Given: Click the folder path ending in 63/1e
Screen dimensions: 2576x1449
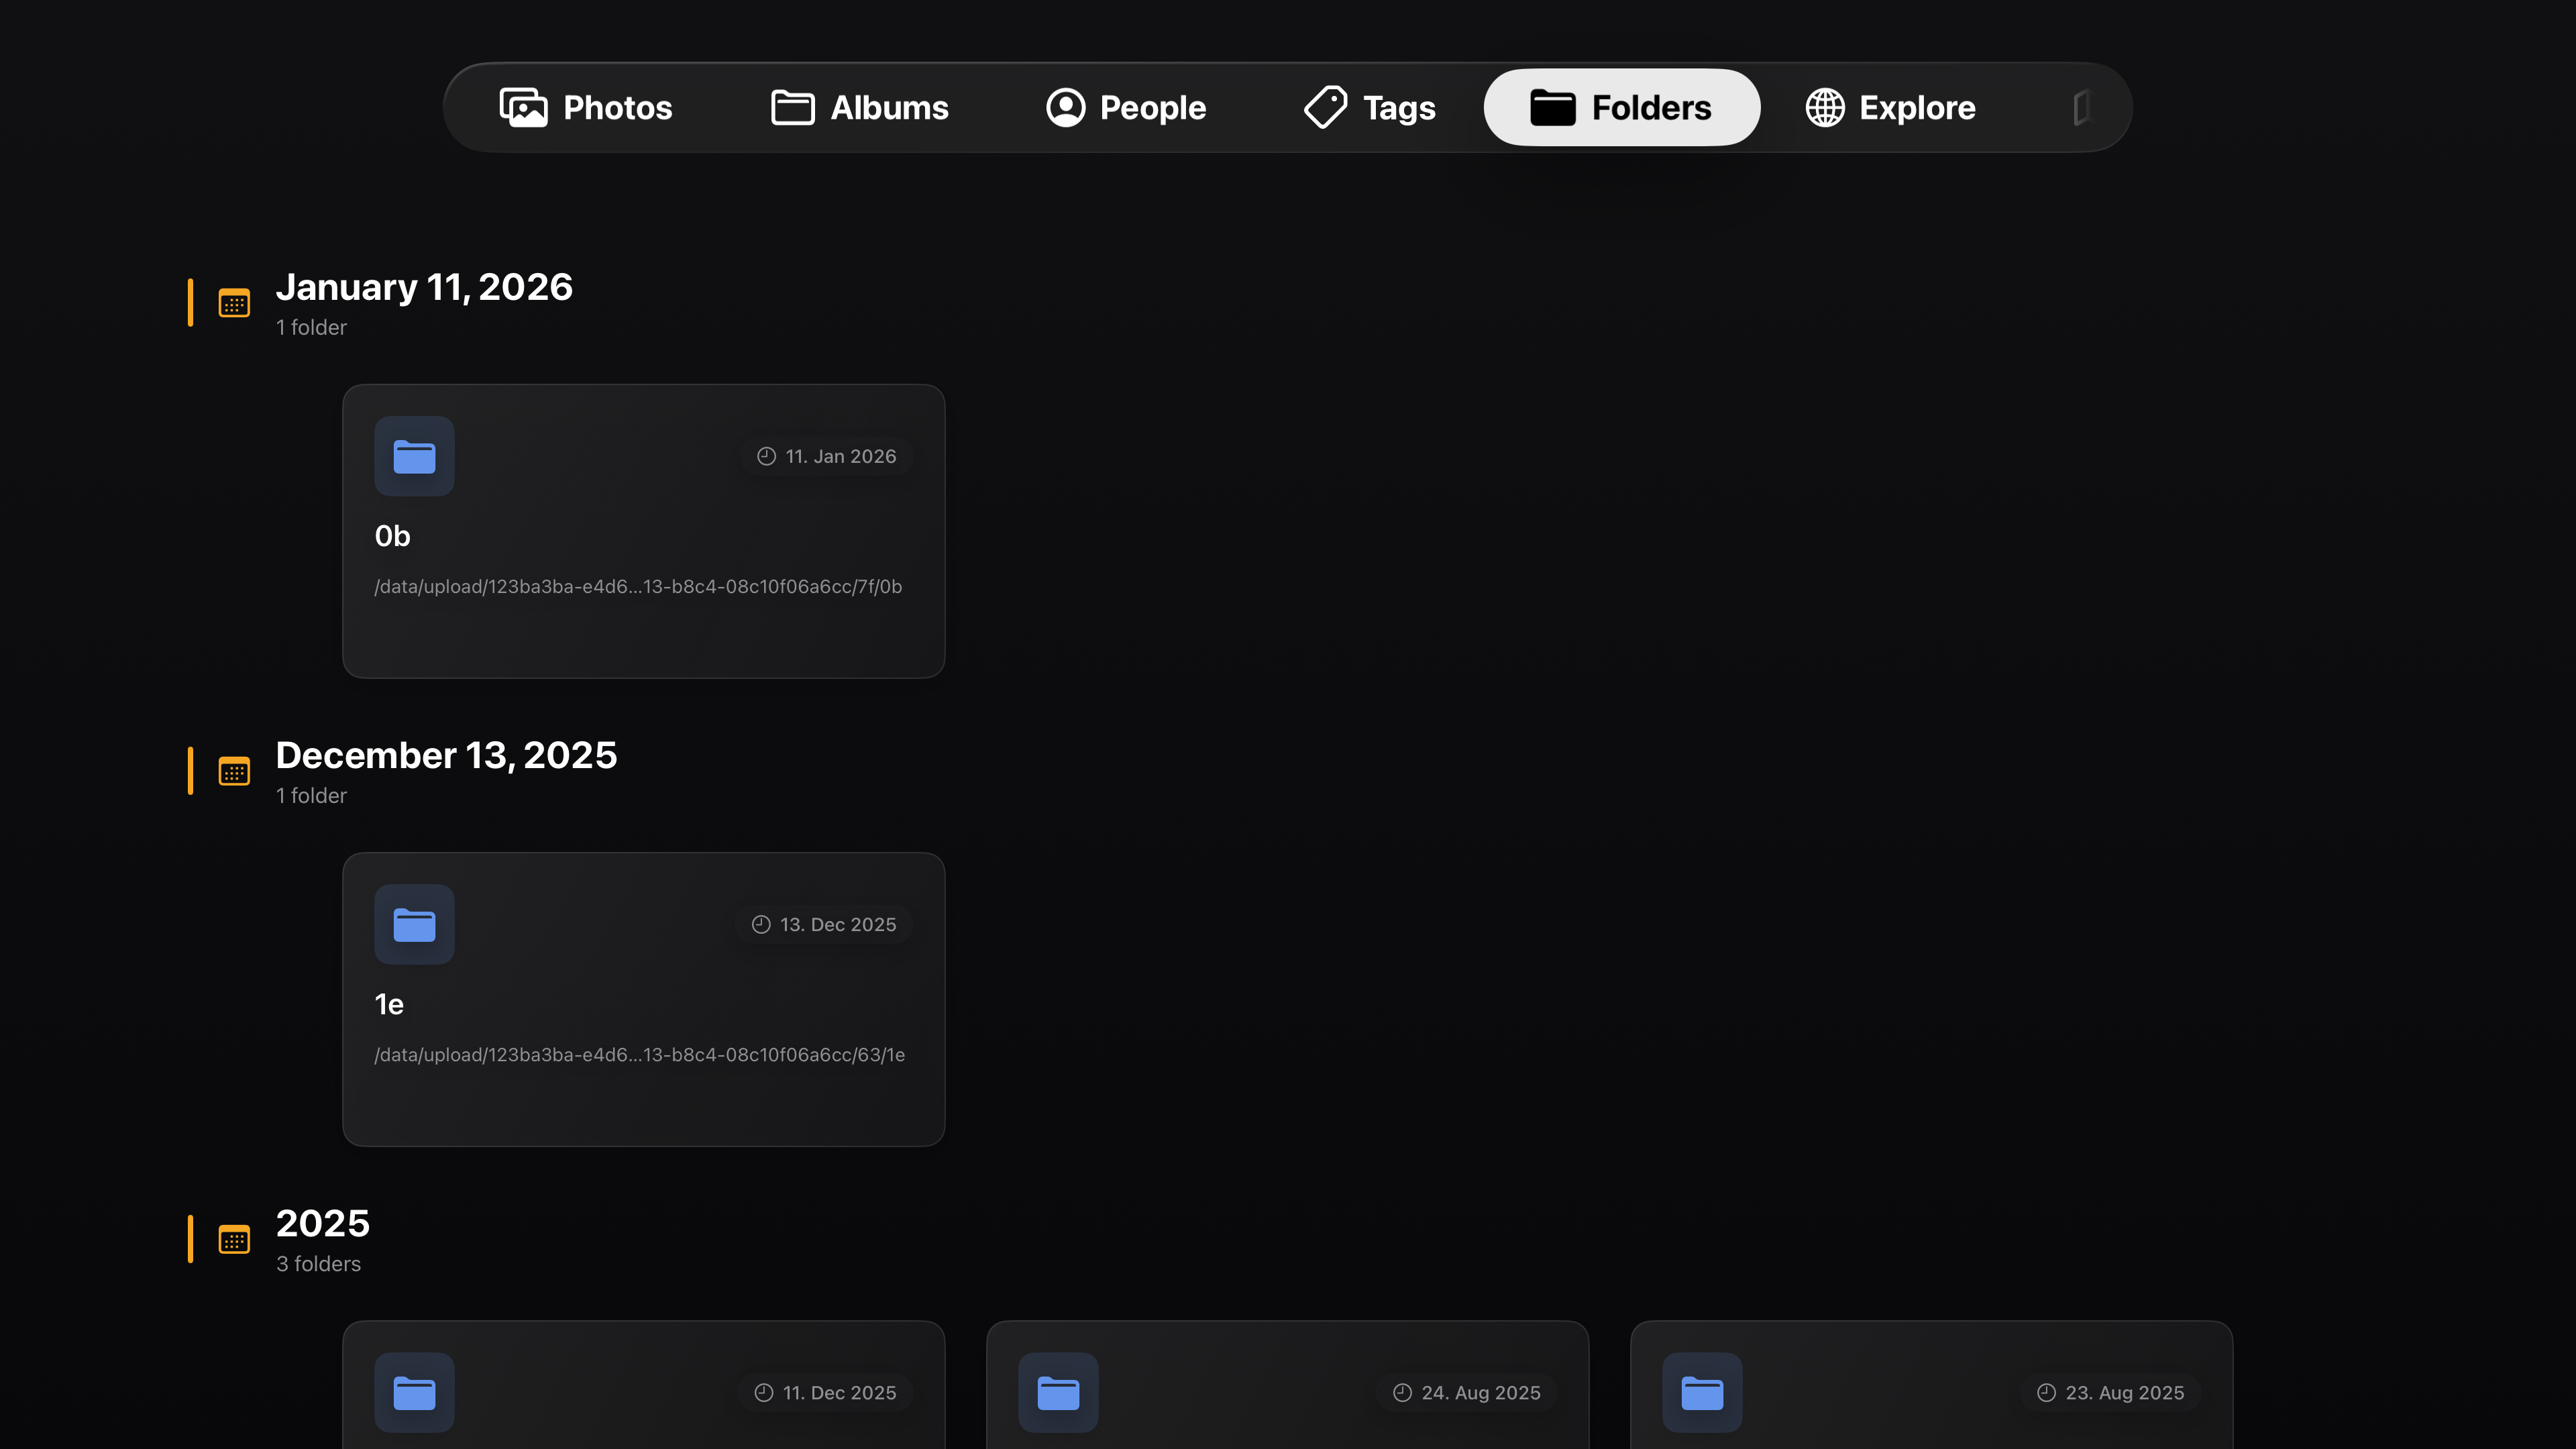Looking at the screenshot, I should (x=639, y=1055).
